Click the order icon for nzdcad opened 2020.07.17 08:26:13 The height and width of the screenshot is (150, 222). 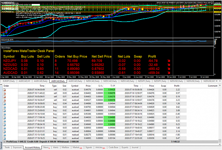coord(5,128)
